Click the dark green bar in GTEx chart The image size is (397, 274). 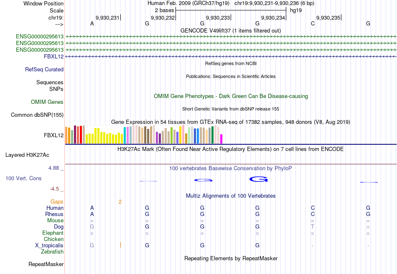coord(212,135)
